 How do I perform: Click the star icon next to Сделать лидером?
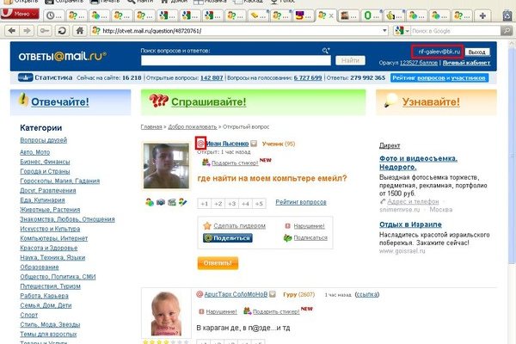207,225
